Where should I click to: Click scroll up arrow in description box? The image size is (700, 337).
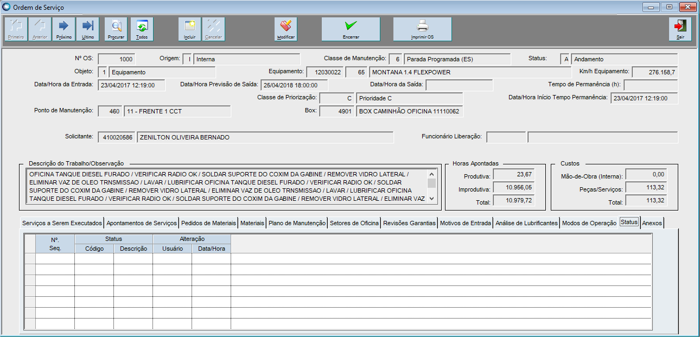pos(432,174)
